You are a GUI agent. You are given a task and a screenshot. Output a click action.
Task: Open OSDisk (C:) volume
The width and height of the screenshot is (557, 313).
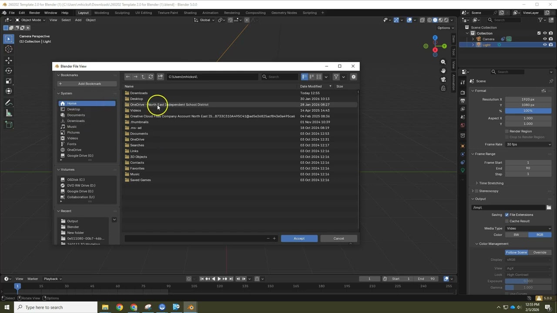point(87,180)
